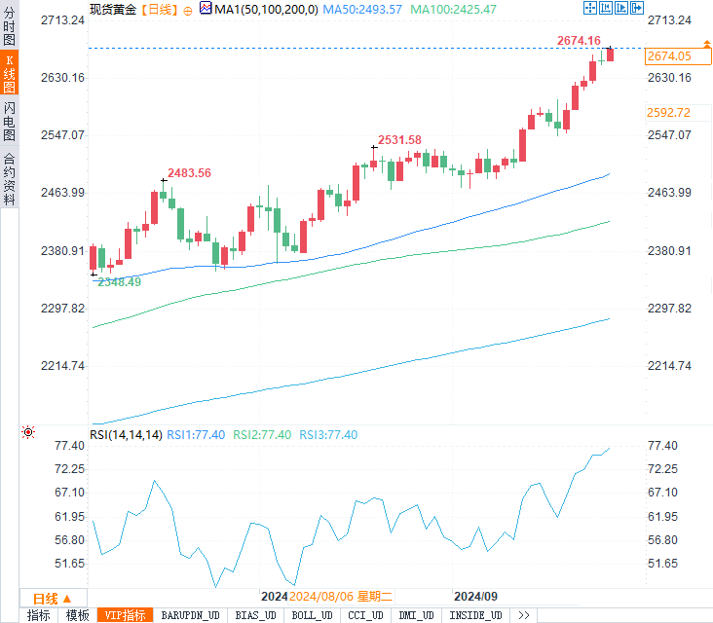Image resolution: width=713 pixels, height=623 pixels.
Task: Click the MA indicator chart icon
Action: (x=205, y=8)
